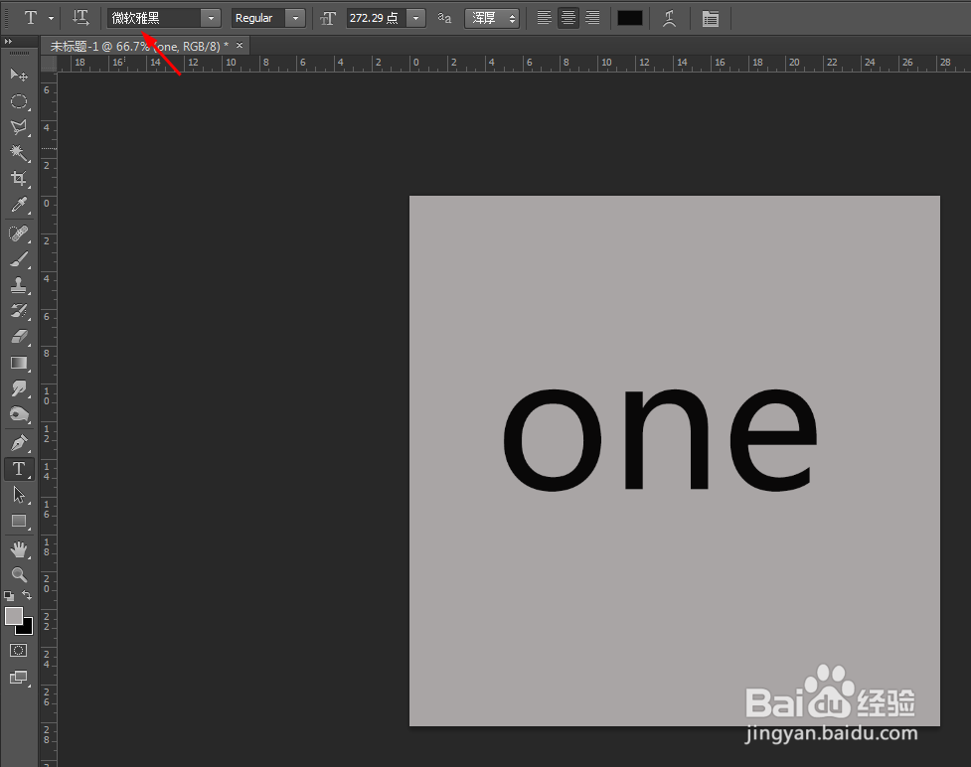Open the text color swatch
Image resolution: width=971 pixels, height=767 pixels.
(x=630, y=19)
